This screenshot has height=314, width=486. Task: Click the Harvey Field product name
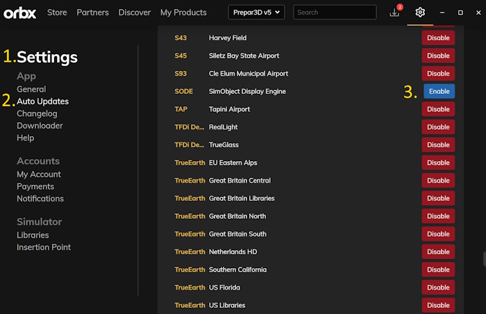click(x=228, y=38)
